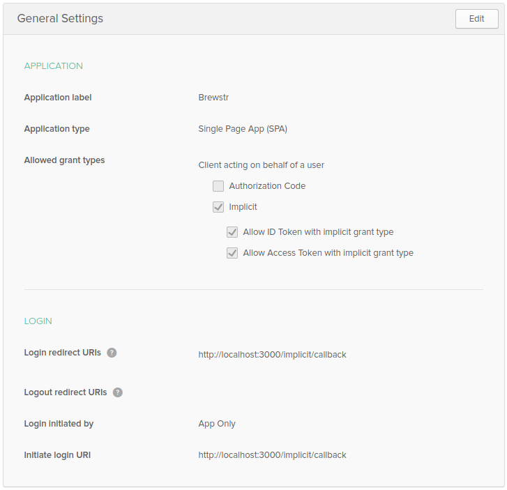Image resolution: width=507 pixels, height=490 pixels.
Task: Click the Brewstr application label value
Action: [x=213, y=98]
